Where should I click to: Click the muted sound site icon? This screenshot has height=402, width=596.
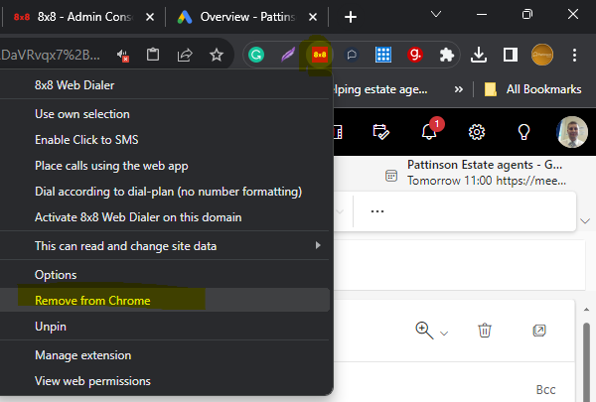(123, 56)
